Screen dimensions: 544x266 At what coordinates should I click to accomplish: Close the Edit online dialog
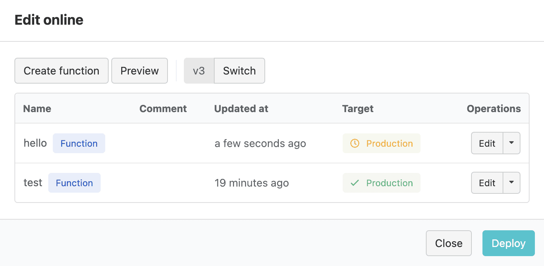click(449, 243)
